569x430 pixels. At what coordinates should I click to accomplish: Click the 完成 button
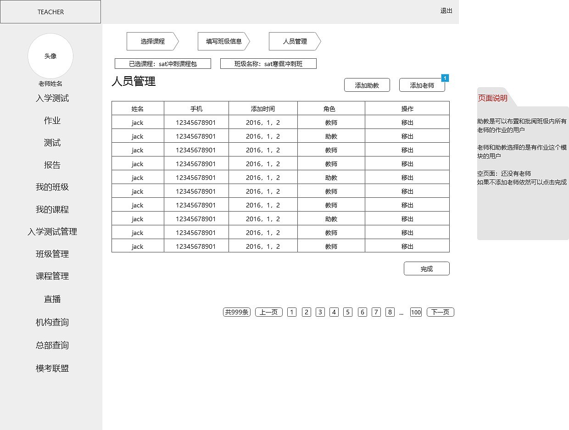point(426,268)
